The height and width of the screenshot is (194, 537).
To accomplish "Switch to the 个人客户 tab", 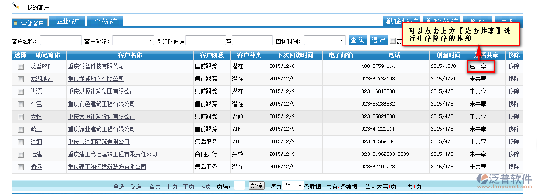I will pos(106,21).
